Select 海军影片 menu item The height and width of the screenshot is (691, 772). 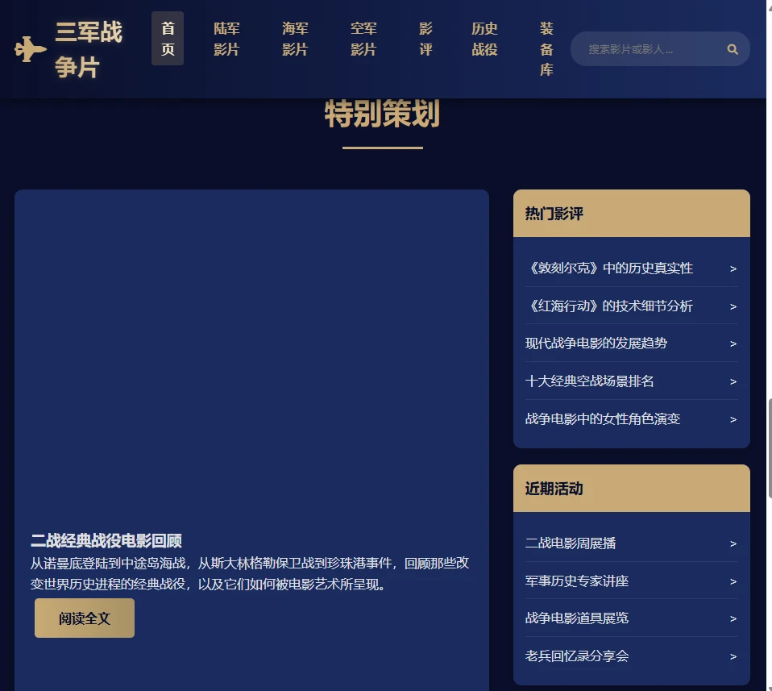295,39
